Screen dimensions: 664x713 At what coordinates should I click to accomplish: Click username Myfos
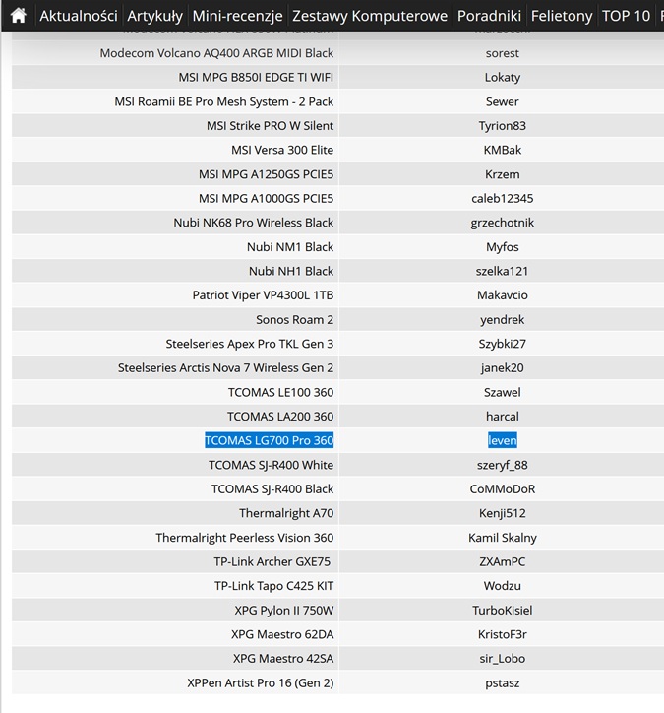tap(503, 247)
